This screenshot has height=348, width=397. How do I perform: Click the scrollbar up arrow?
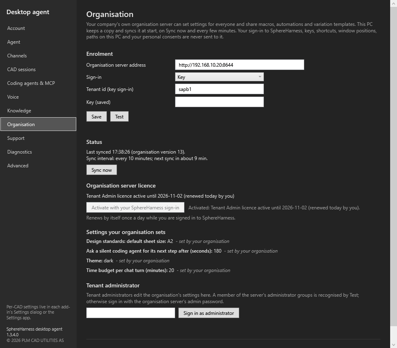coord(393,4)
